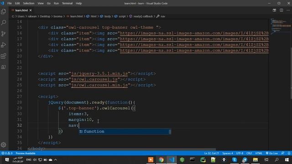Open the terminal window taskbar icon
This screenshot has width=292, height=164.
click(193, 160)
